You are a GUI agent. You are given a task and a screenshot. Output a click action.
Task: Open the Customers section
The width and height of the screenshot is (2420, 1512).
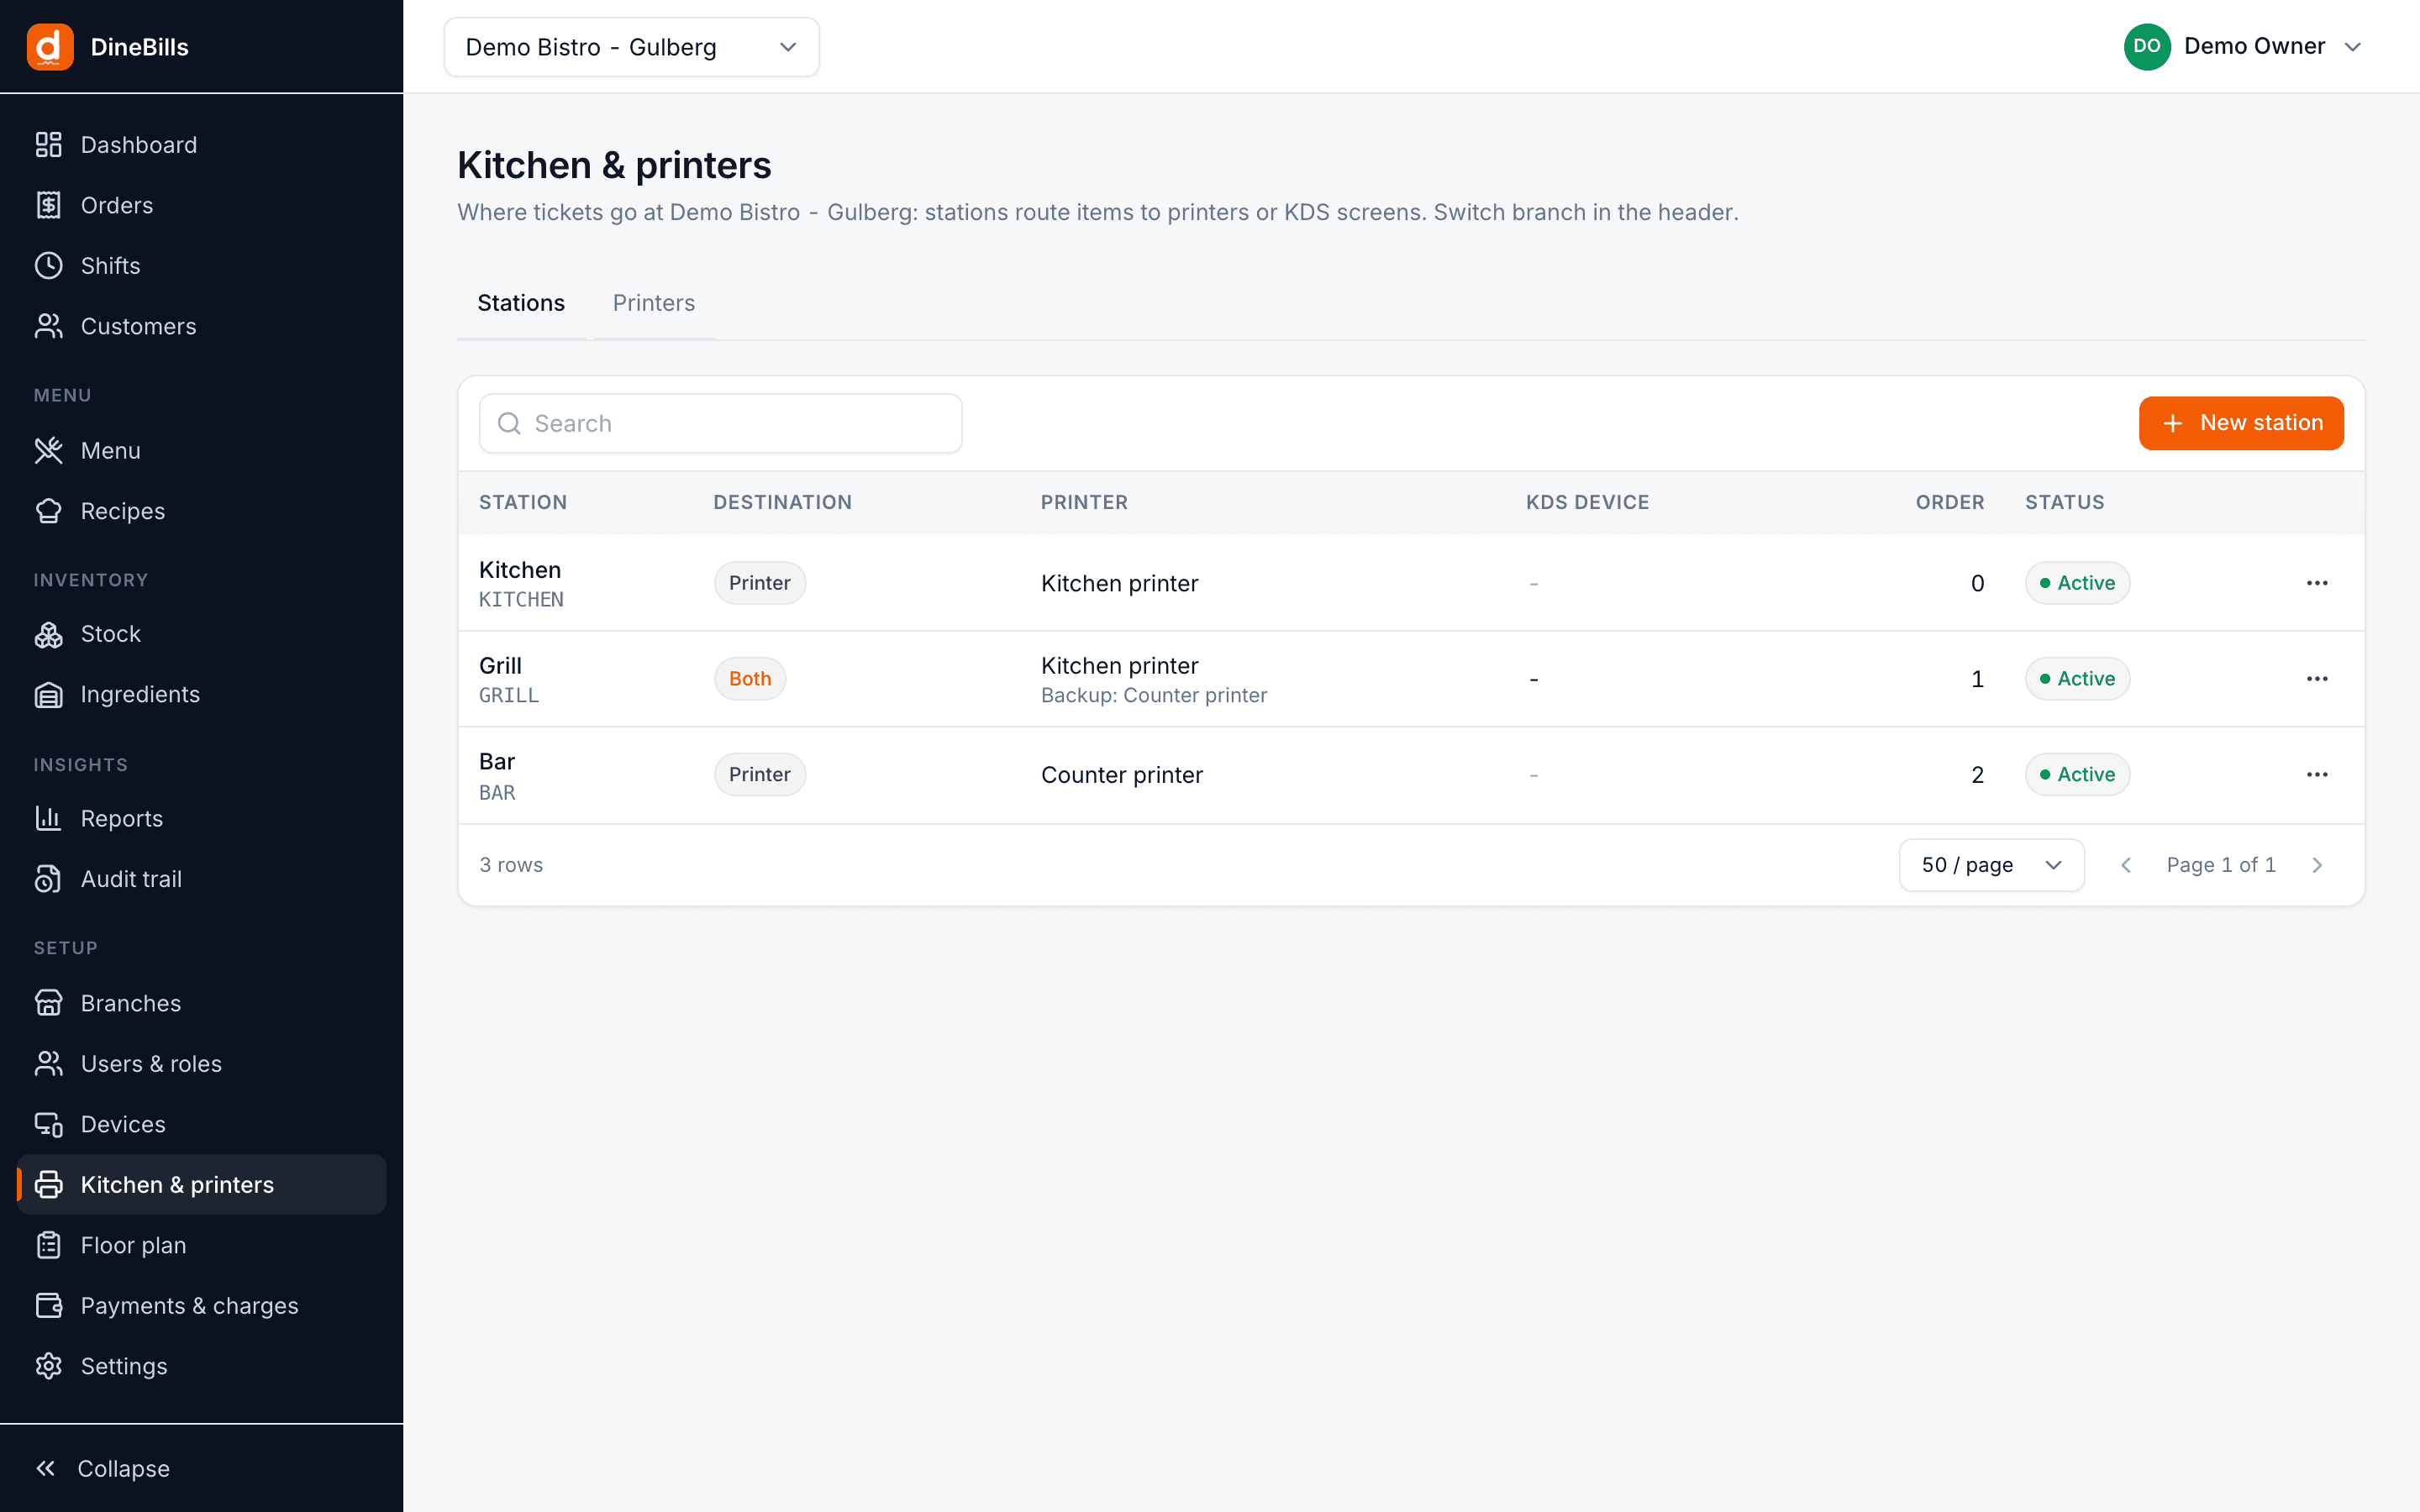tap(201, 326)
